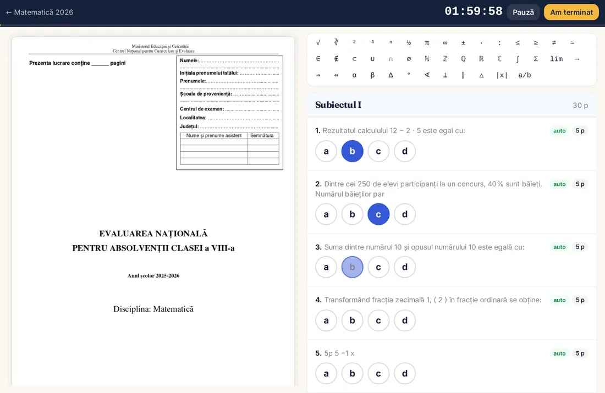The height and width of the screenshot is (393, 605).
Task: Insert the union symbol
Action: pyautogui.click(x=372, y=59)
